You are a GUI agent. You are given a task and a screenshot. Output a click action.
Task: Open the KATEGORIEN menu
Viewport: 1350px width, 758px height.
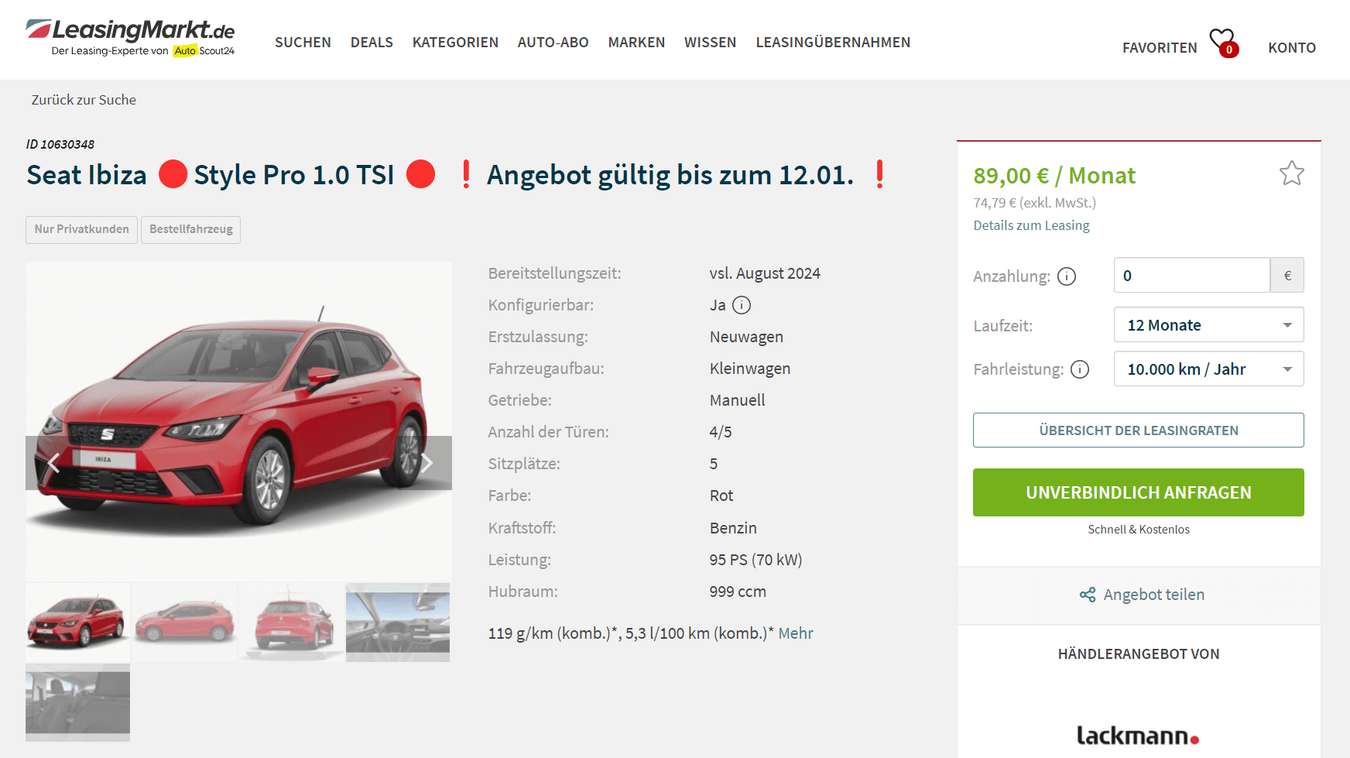(x=455, y=43)
